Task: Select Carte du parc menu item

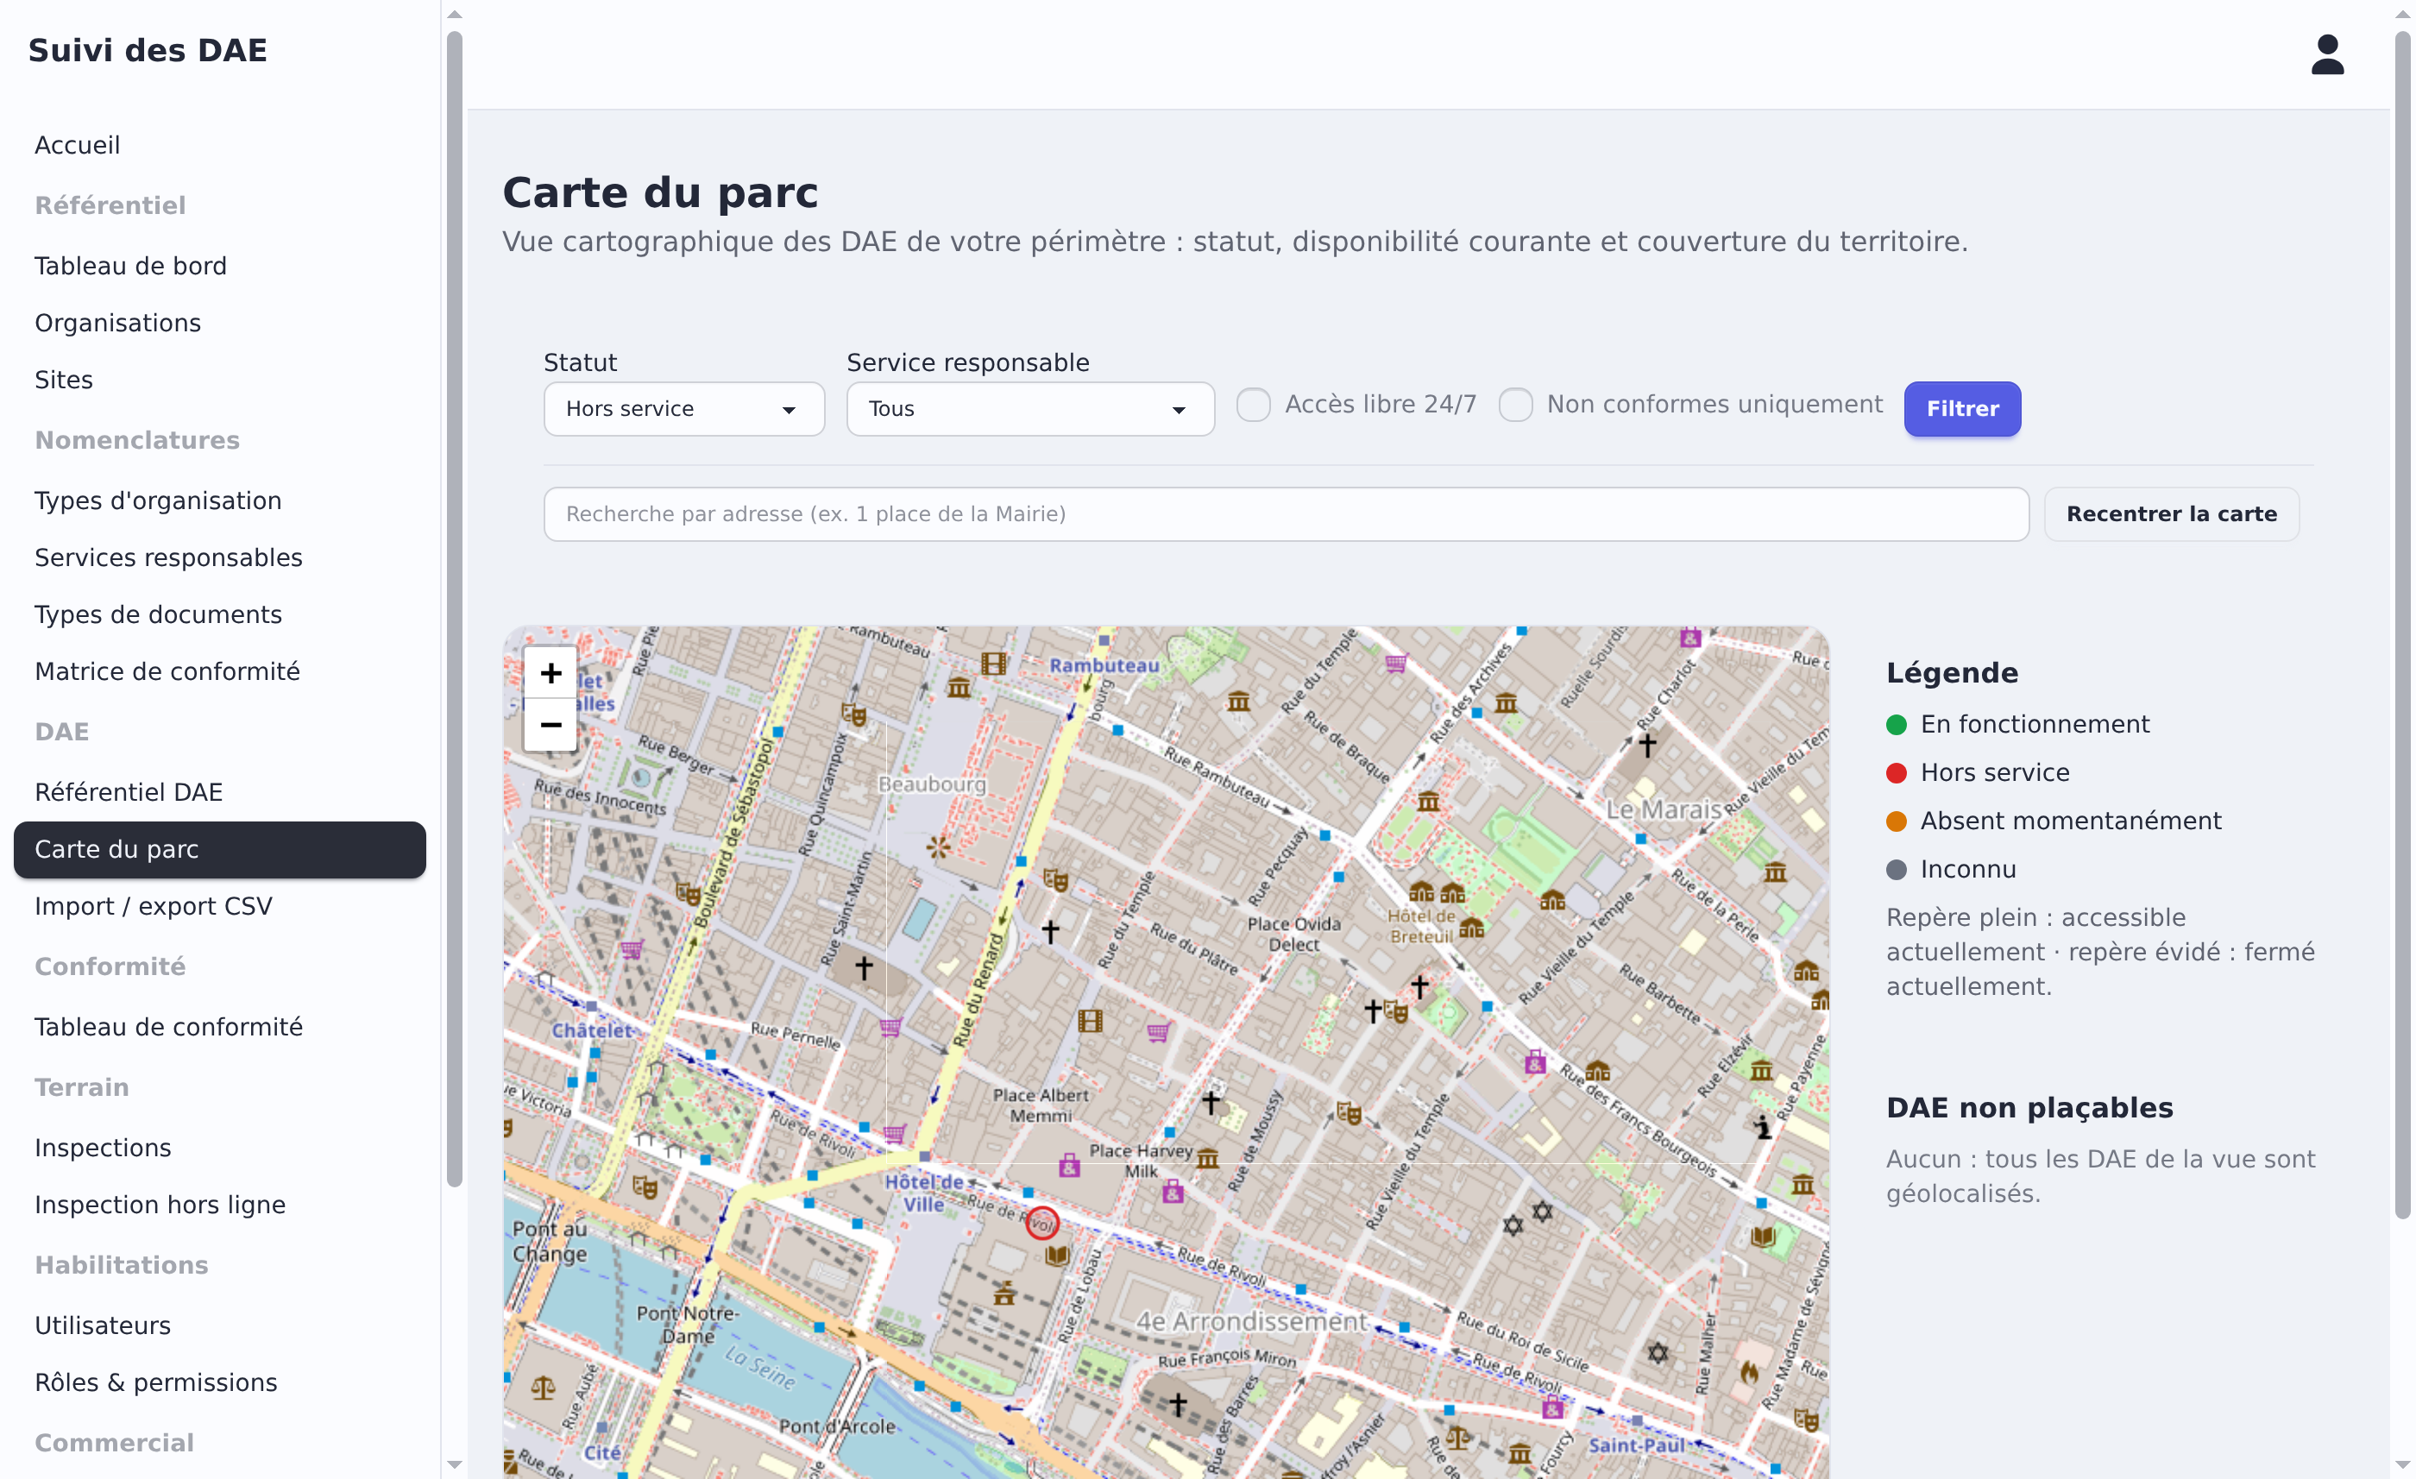Action: click(x=220, y=849)
